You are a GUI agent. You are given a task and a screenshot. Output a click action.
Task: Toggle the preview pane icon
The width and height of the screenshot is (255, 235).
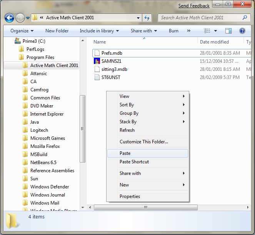[228, 31]
